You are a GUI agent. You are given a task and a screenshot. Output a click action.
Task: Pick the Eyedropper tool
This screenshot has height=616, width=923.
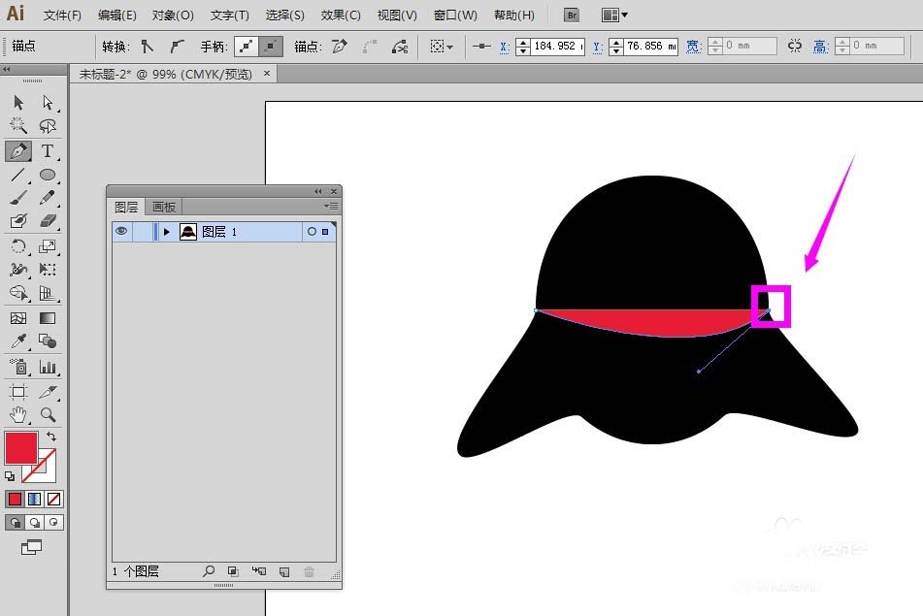click(18, 341)
